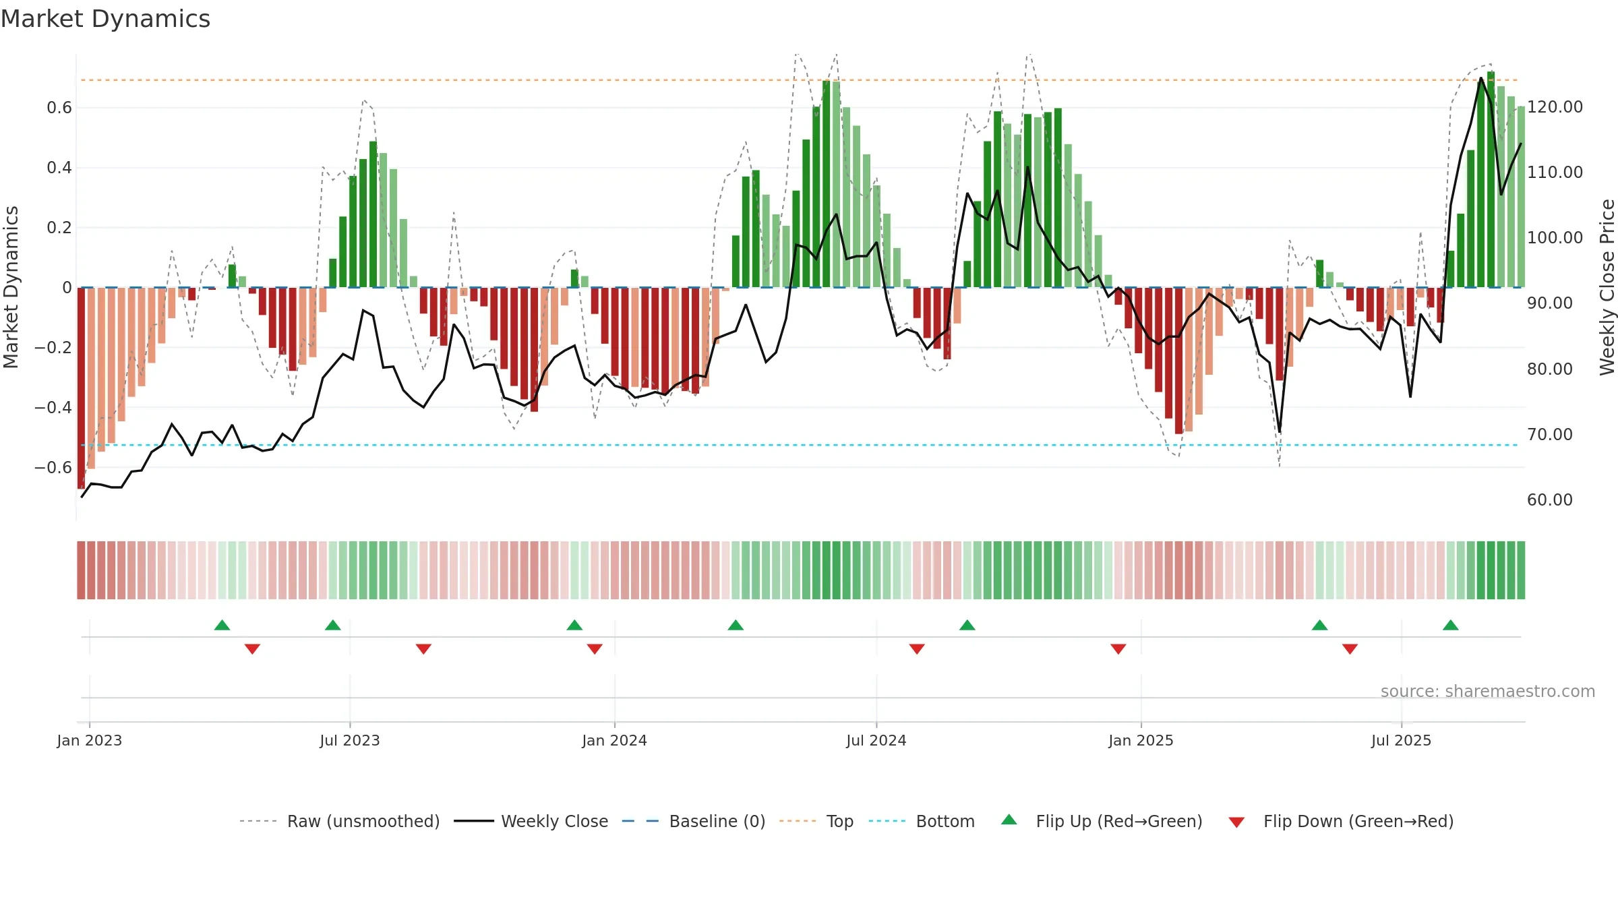Click the red flip-down triangle at late April 2023
Screen dimensions: 1618x910
point(252,649)
